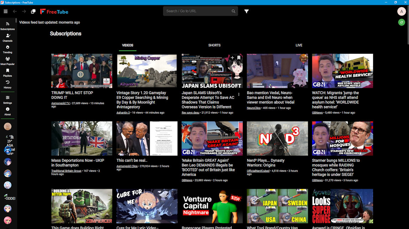Screen dimensions: 409x229
Task: Open Trending in the sidebar
Action: click(7, 49)
